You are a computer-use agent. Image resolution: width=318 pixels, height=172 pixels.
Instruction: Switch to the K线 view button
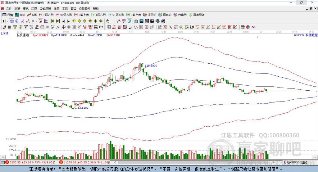click(32, 15)
